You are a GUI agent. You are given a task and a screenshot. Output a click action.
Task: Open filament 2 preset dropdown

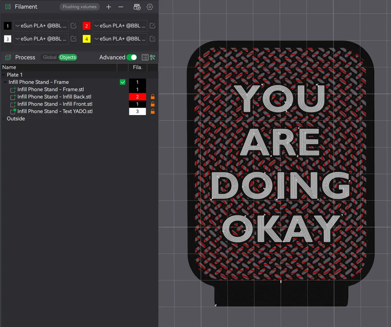pyautogui.click(x=120, y=26)
